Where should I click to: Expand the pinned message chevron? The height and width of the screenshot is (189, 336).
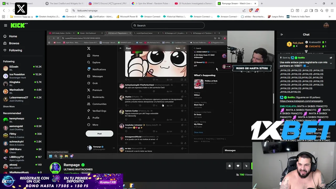[331, 63]
